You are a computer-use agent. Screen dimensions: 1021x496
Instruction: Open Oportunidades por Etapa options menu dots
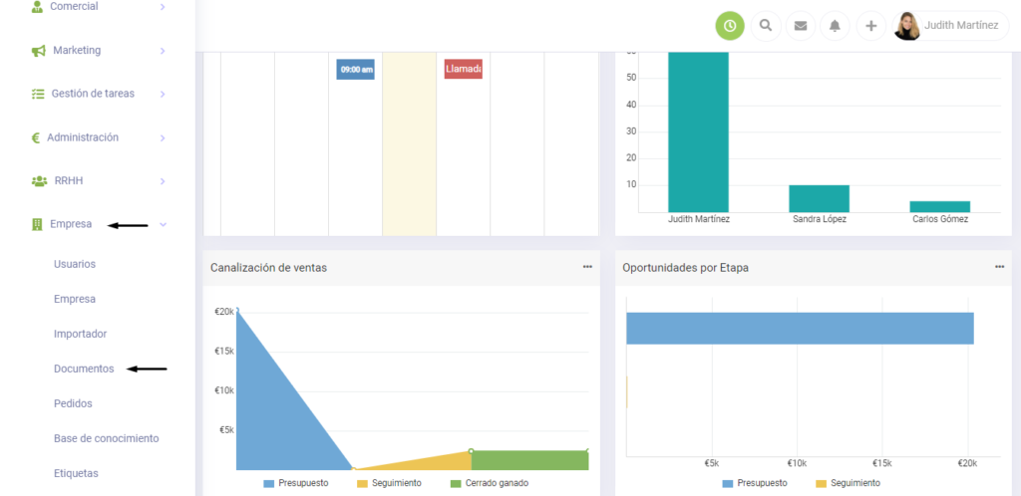[x=999, y=267]
